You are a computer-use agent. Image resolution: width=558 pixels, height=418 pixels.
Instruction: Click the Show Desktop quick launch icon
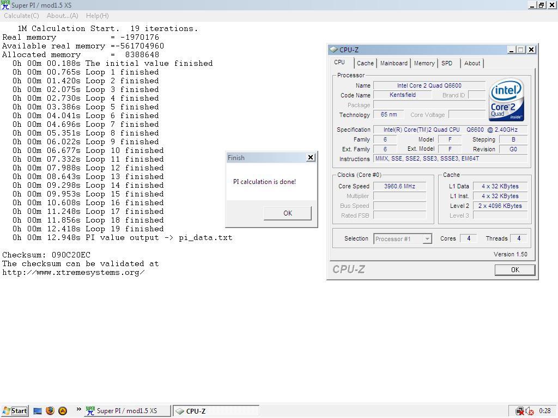pyautogui.click(x=38, y=411)
